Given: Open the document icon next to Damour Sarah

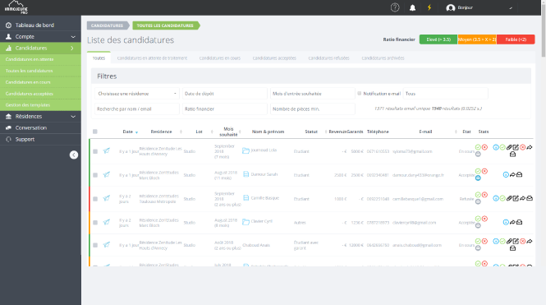Looking at the screenshot, I should (x=245, y=174).
